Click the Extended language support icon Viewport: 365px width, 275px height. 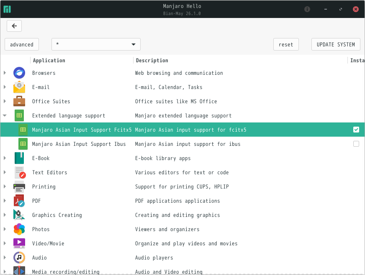click(19, 115)
